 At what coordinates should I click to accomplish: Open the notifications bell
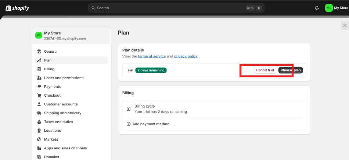coord(317,8)
